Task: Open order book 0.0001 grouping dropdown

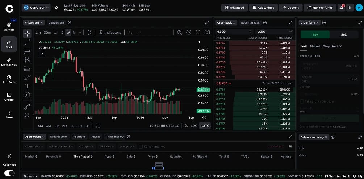Action: (x=234, y=32)
